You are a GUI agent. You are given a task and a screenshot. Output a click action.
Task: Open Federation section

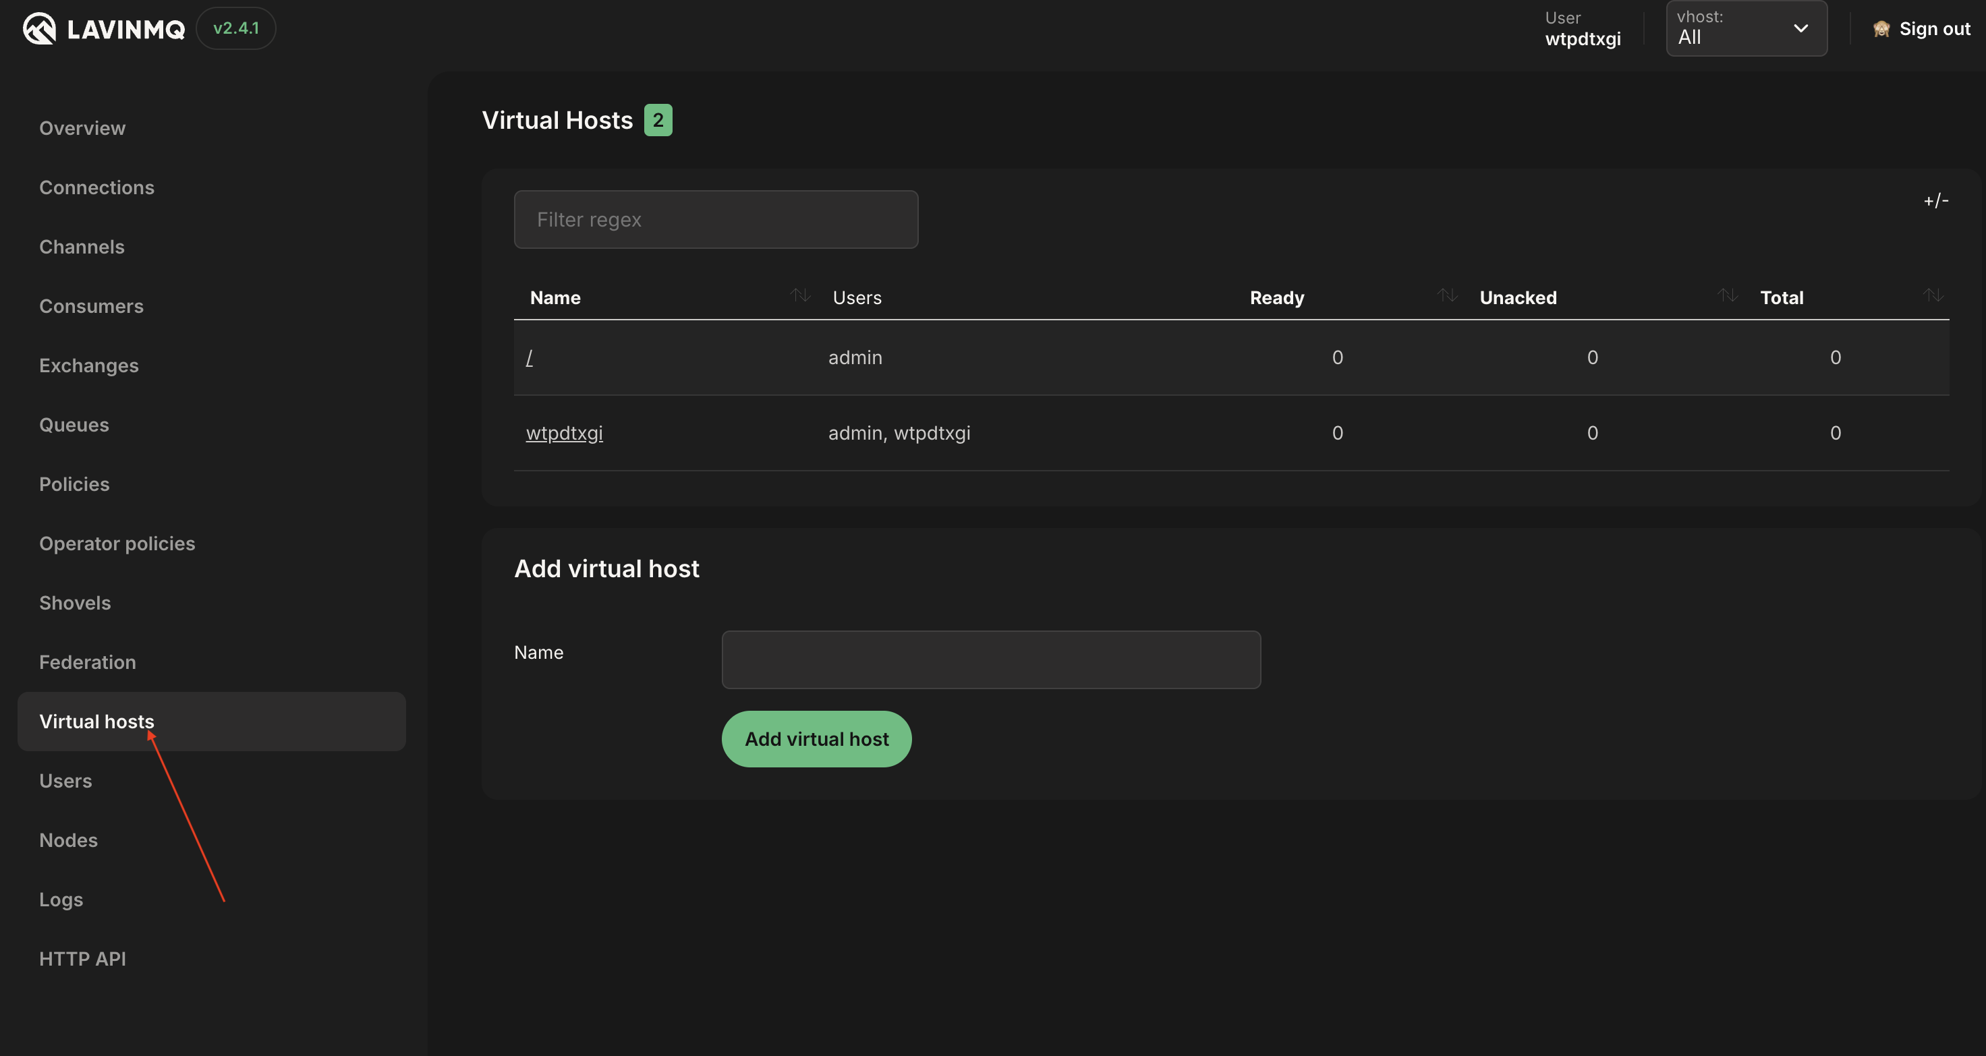click(88, 662)
